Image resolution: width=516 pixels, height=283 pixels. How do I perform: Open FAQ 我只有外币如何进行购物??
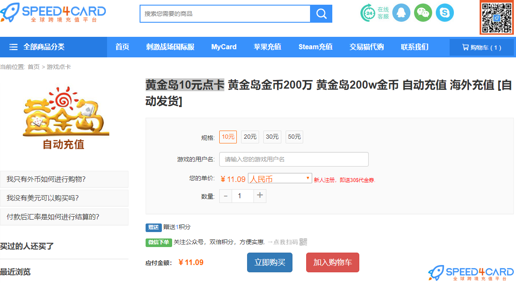(x=64, y=179)
